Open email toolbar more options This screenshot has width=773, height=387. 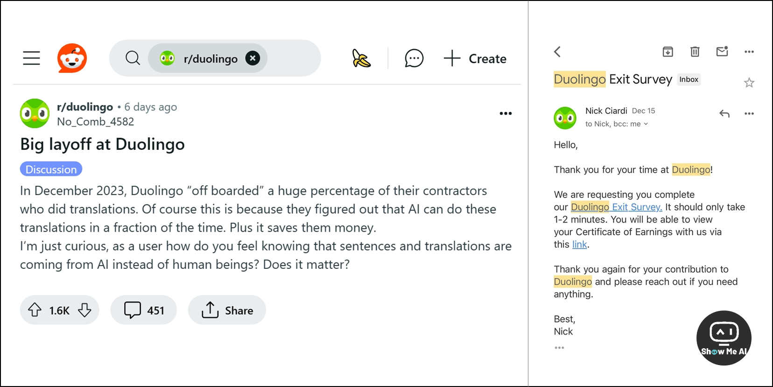(x=749, y=52)
